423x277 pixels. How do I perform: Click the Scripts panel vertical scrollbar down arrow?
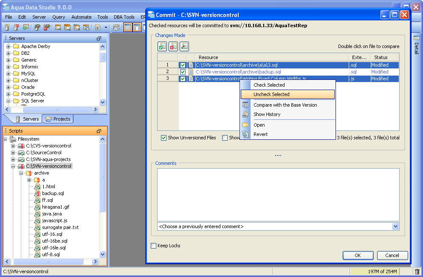click(x=102, y=254)
